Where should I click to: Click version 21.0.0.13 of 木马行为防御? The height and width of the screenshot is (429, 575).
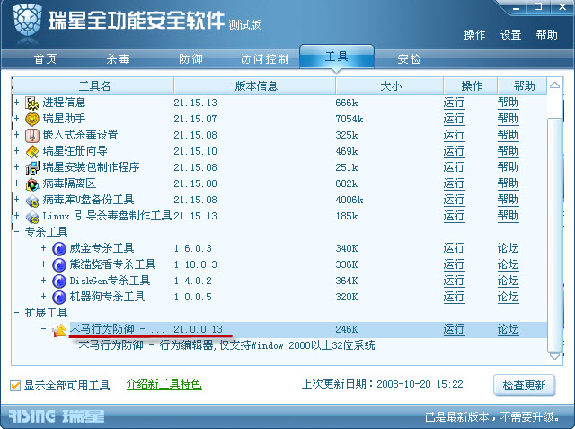pyautogui.click(x=198, y=329)
